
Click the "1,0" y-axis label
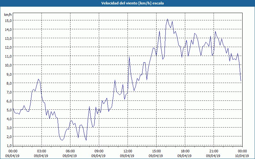click(9, 146)
